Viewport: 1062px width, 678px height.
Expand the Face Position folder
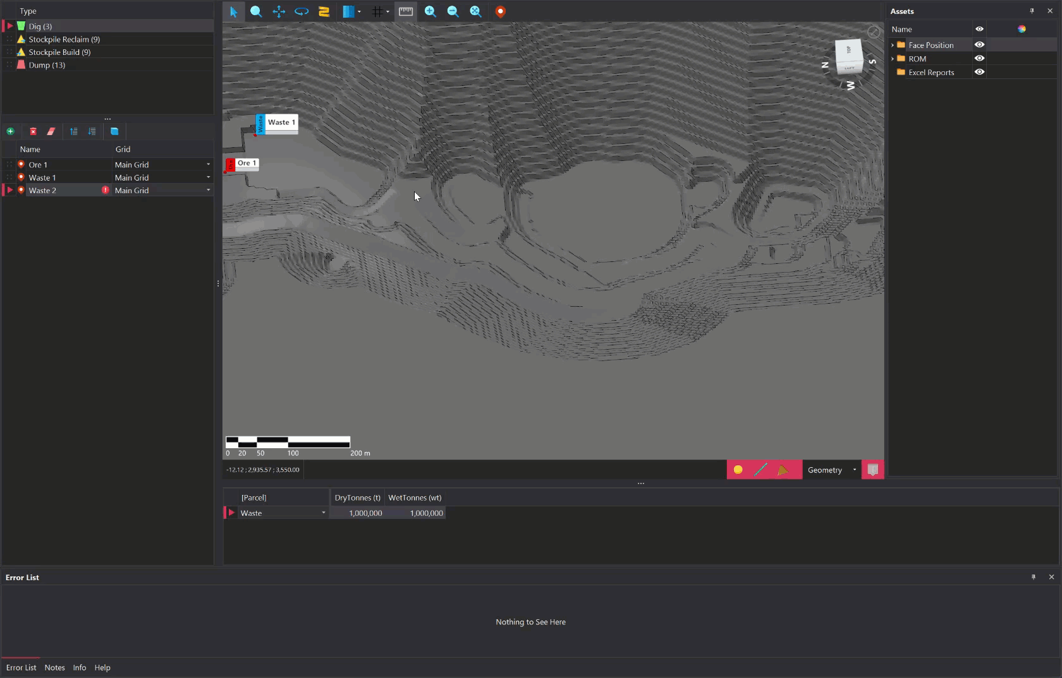893,45
